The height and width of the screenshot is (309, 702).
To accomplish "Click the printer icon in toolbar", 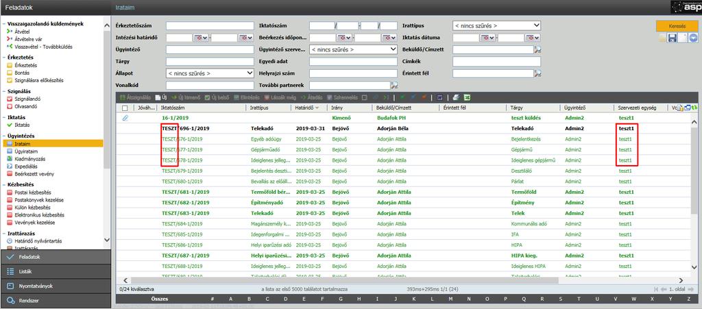I will [x=456, y=97].
